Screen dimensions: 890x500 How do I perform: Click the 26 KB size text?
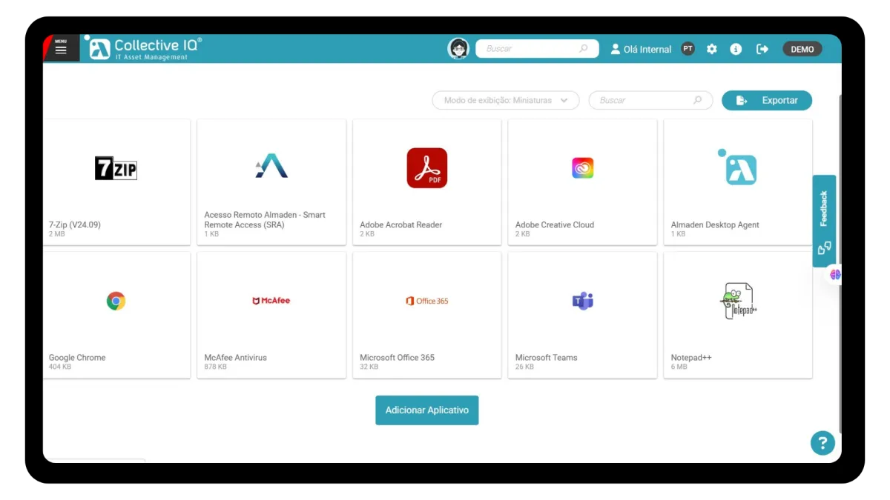click(524, 367)
